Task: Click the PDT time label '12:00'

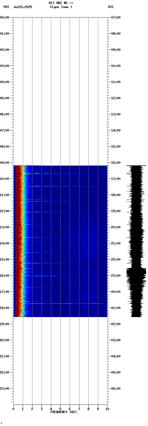Action: tap(5, 211)
